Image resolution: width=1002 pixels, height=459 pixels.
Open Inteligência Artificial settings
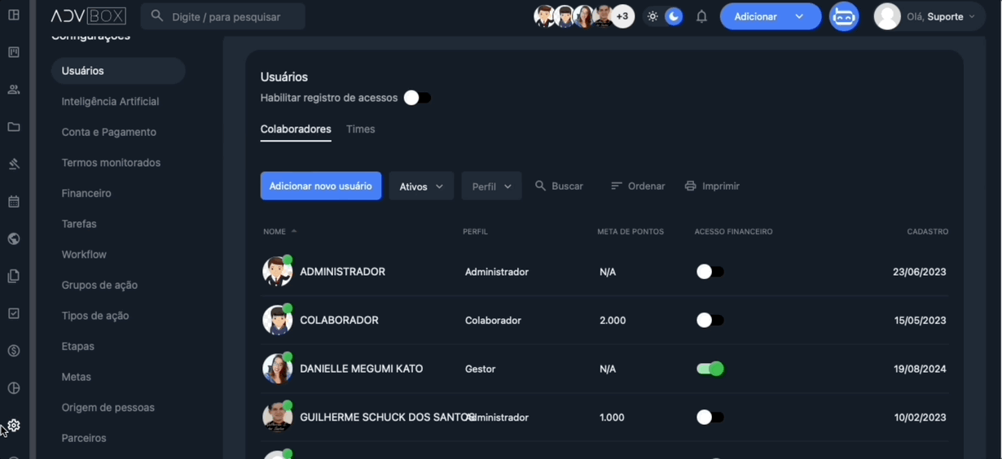[x=110, y=102]
